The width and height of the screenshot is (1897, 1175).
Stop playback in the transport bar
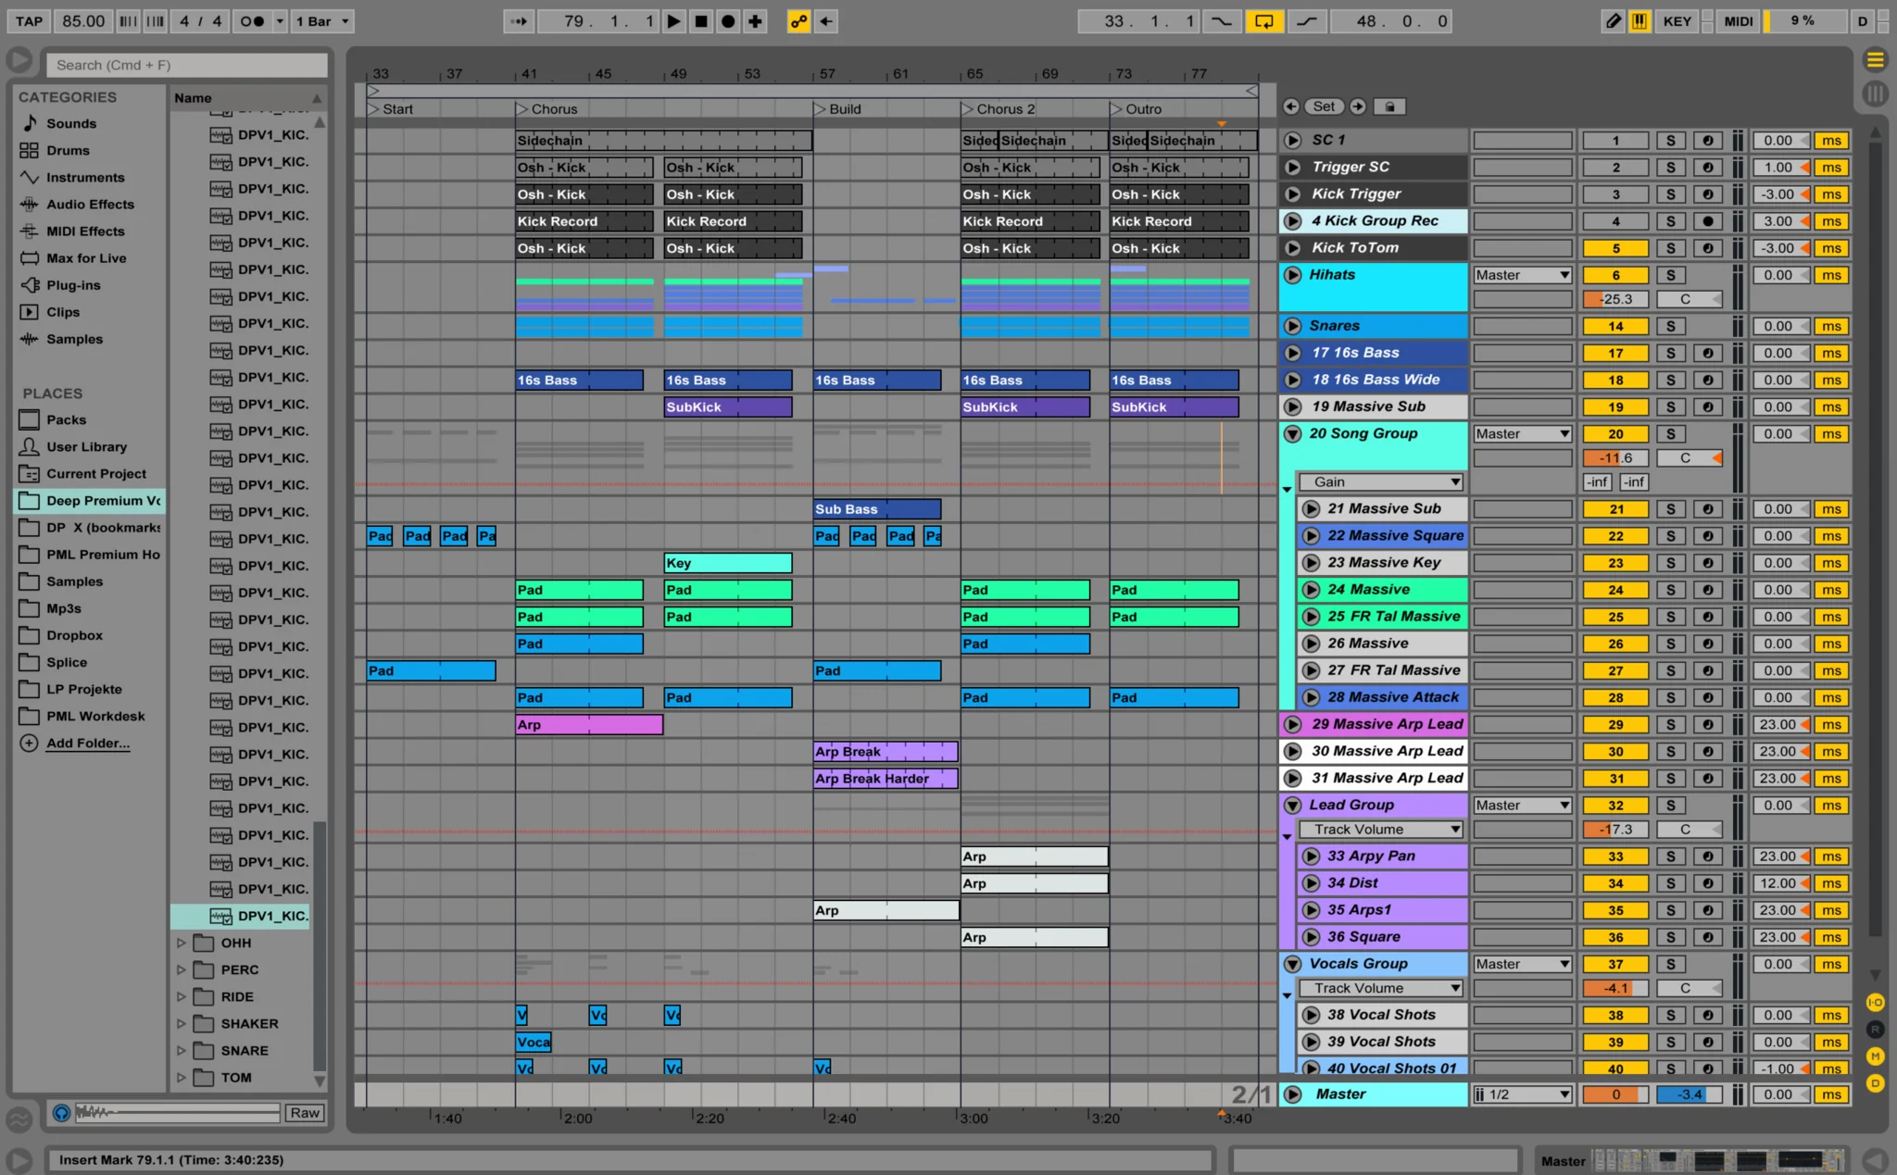pyautogui.click(x=701, y=21)
